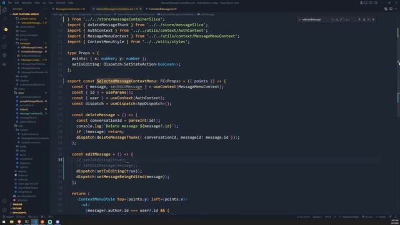Expand the TIMELINE section
Image resolution: width=400 pixels, height=225 pixels.
(17, 204)
